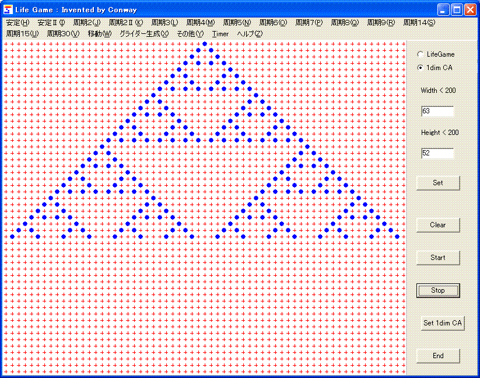Close the Life Game window
The image size is (480, 378).
pyautogui.click(x=471, y=10)
